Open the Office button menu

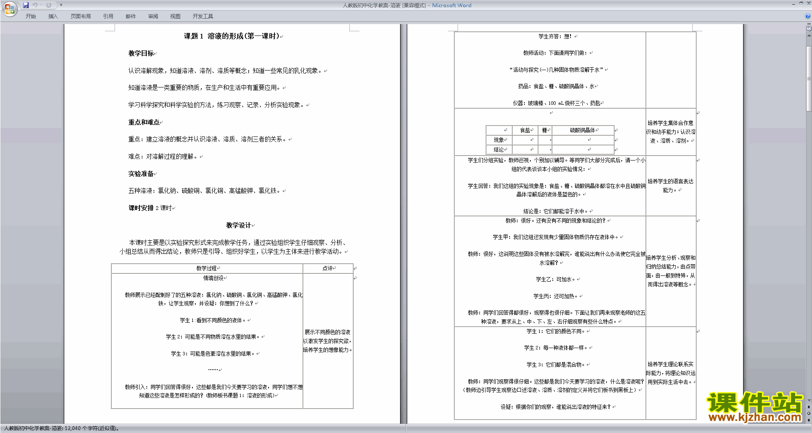(x=9, y=9)
